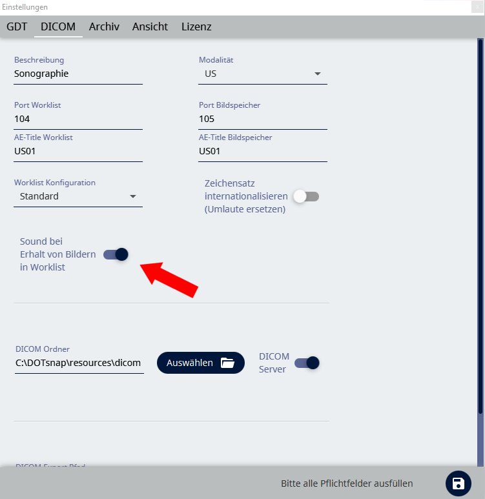The height and width of the screenshot is (499, 485).
Task: Click the Auswählen button
Action: 200,363
